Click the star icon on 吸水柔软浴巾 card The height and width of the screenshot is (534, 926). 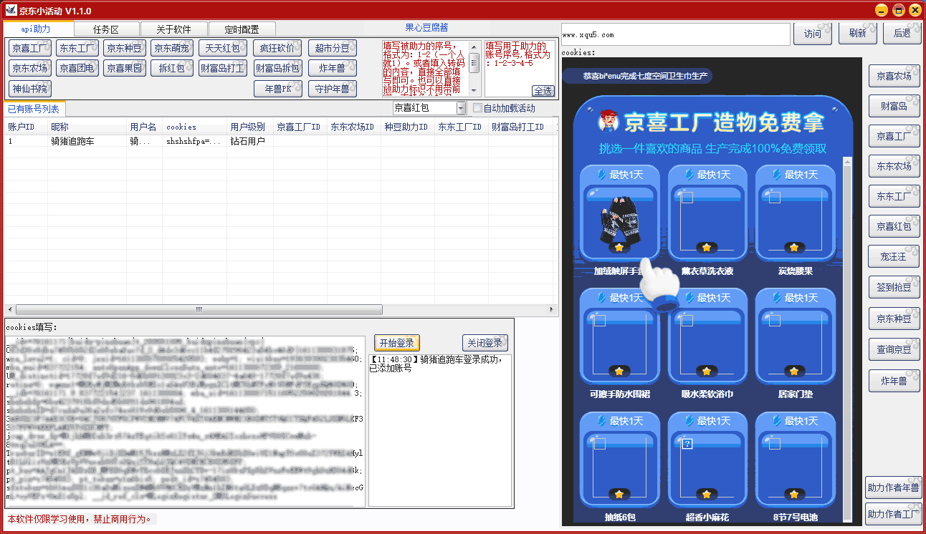pos(706,371)
